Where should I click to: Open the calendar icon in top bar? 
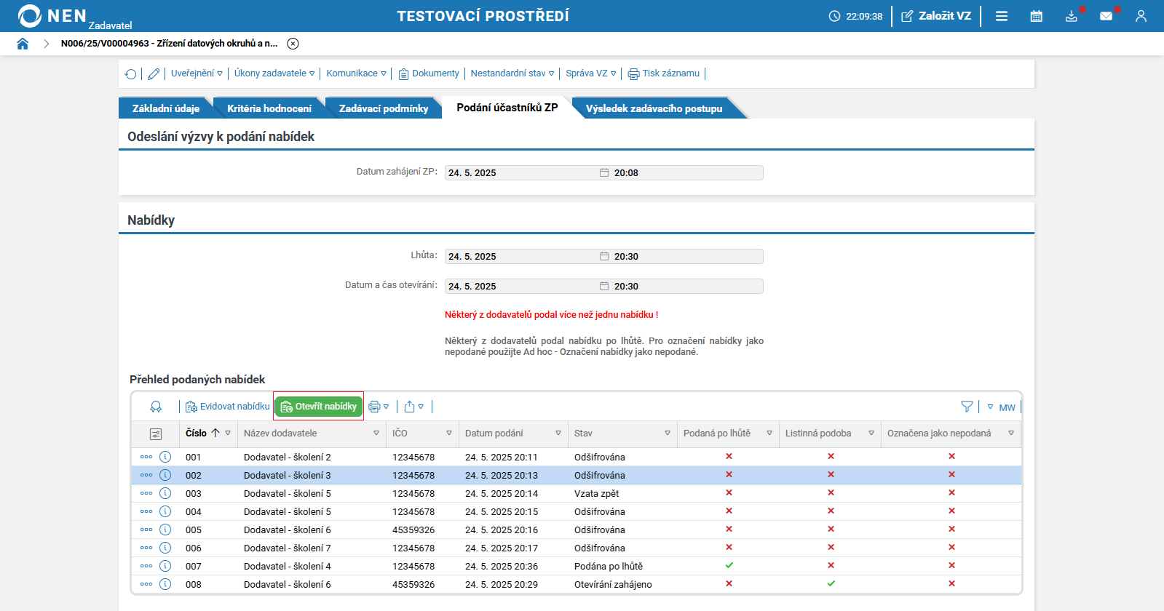click(1036, 16)
